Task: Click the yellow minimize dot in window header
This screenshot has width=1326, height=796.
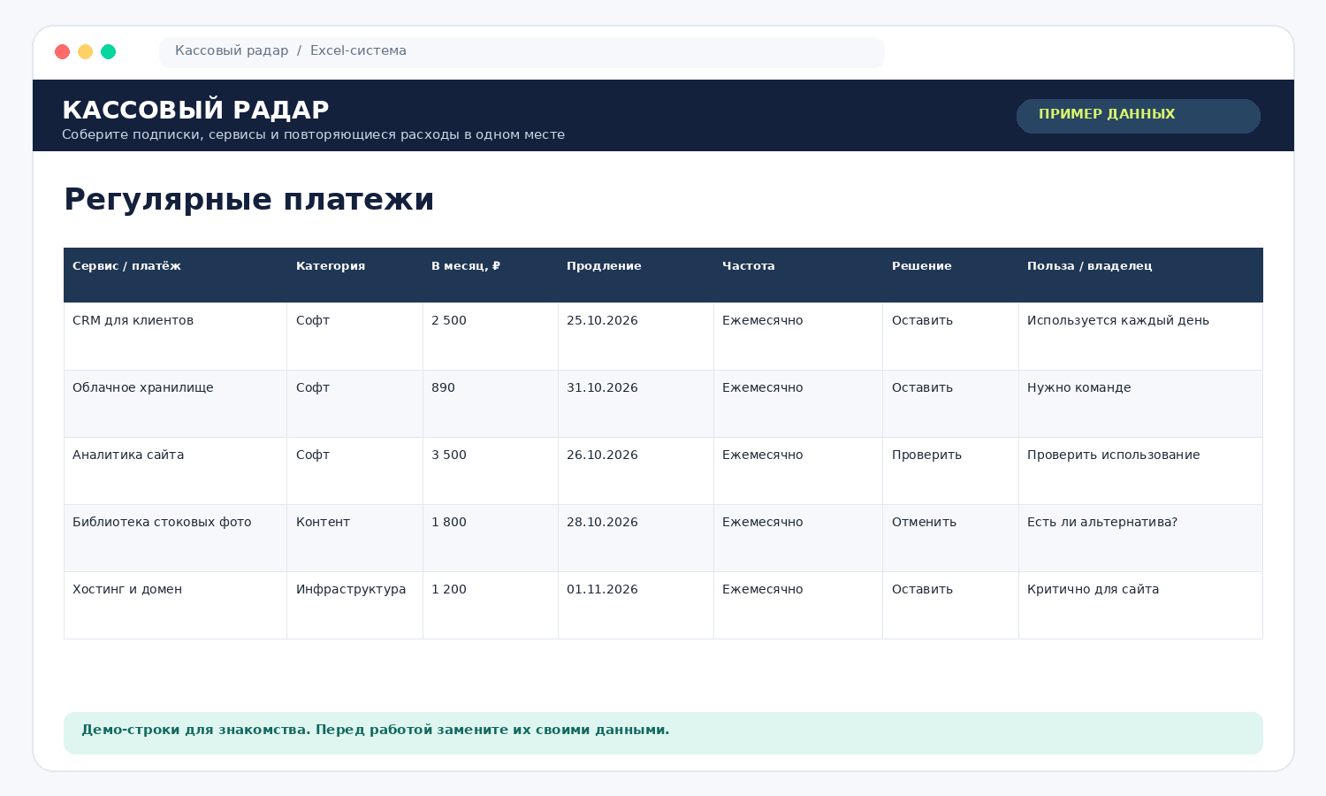Action: tap(85, 51)
